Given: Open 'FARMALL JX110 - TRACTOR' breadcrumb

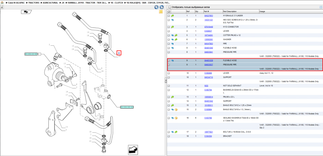Looking at the screenshot, I should (87, 3).
